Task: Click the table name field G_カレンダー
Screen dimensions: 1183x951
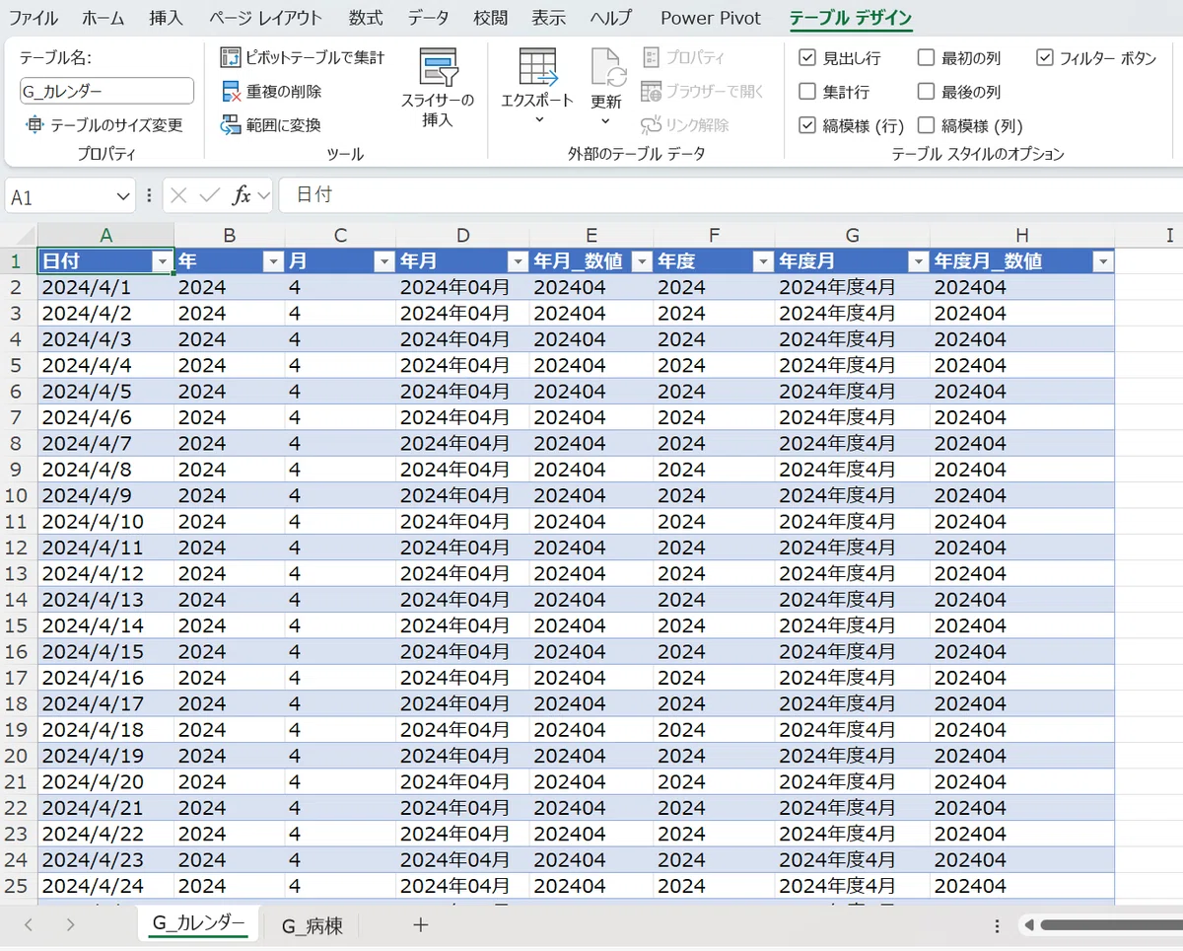Action: pyautogui.click(x=106, y=92)
